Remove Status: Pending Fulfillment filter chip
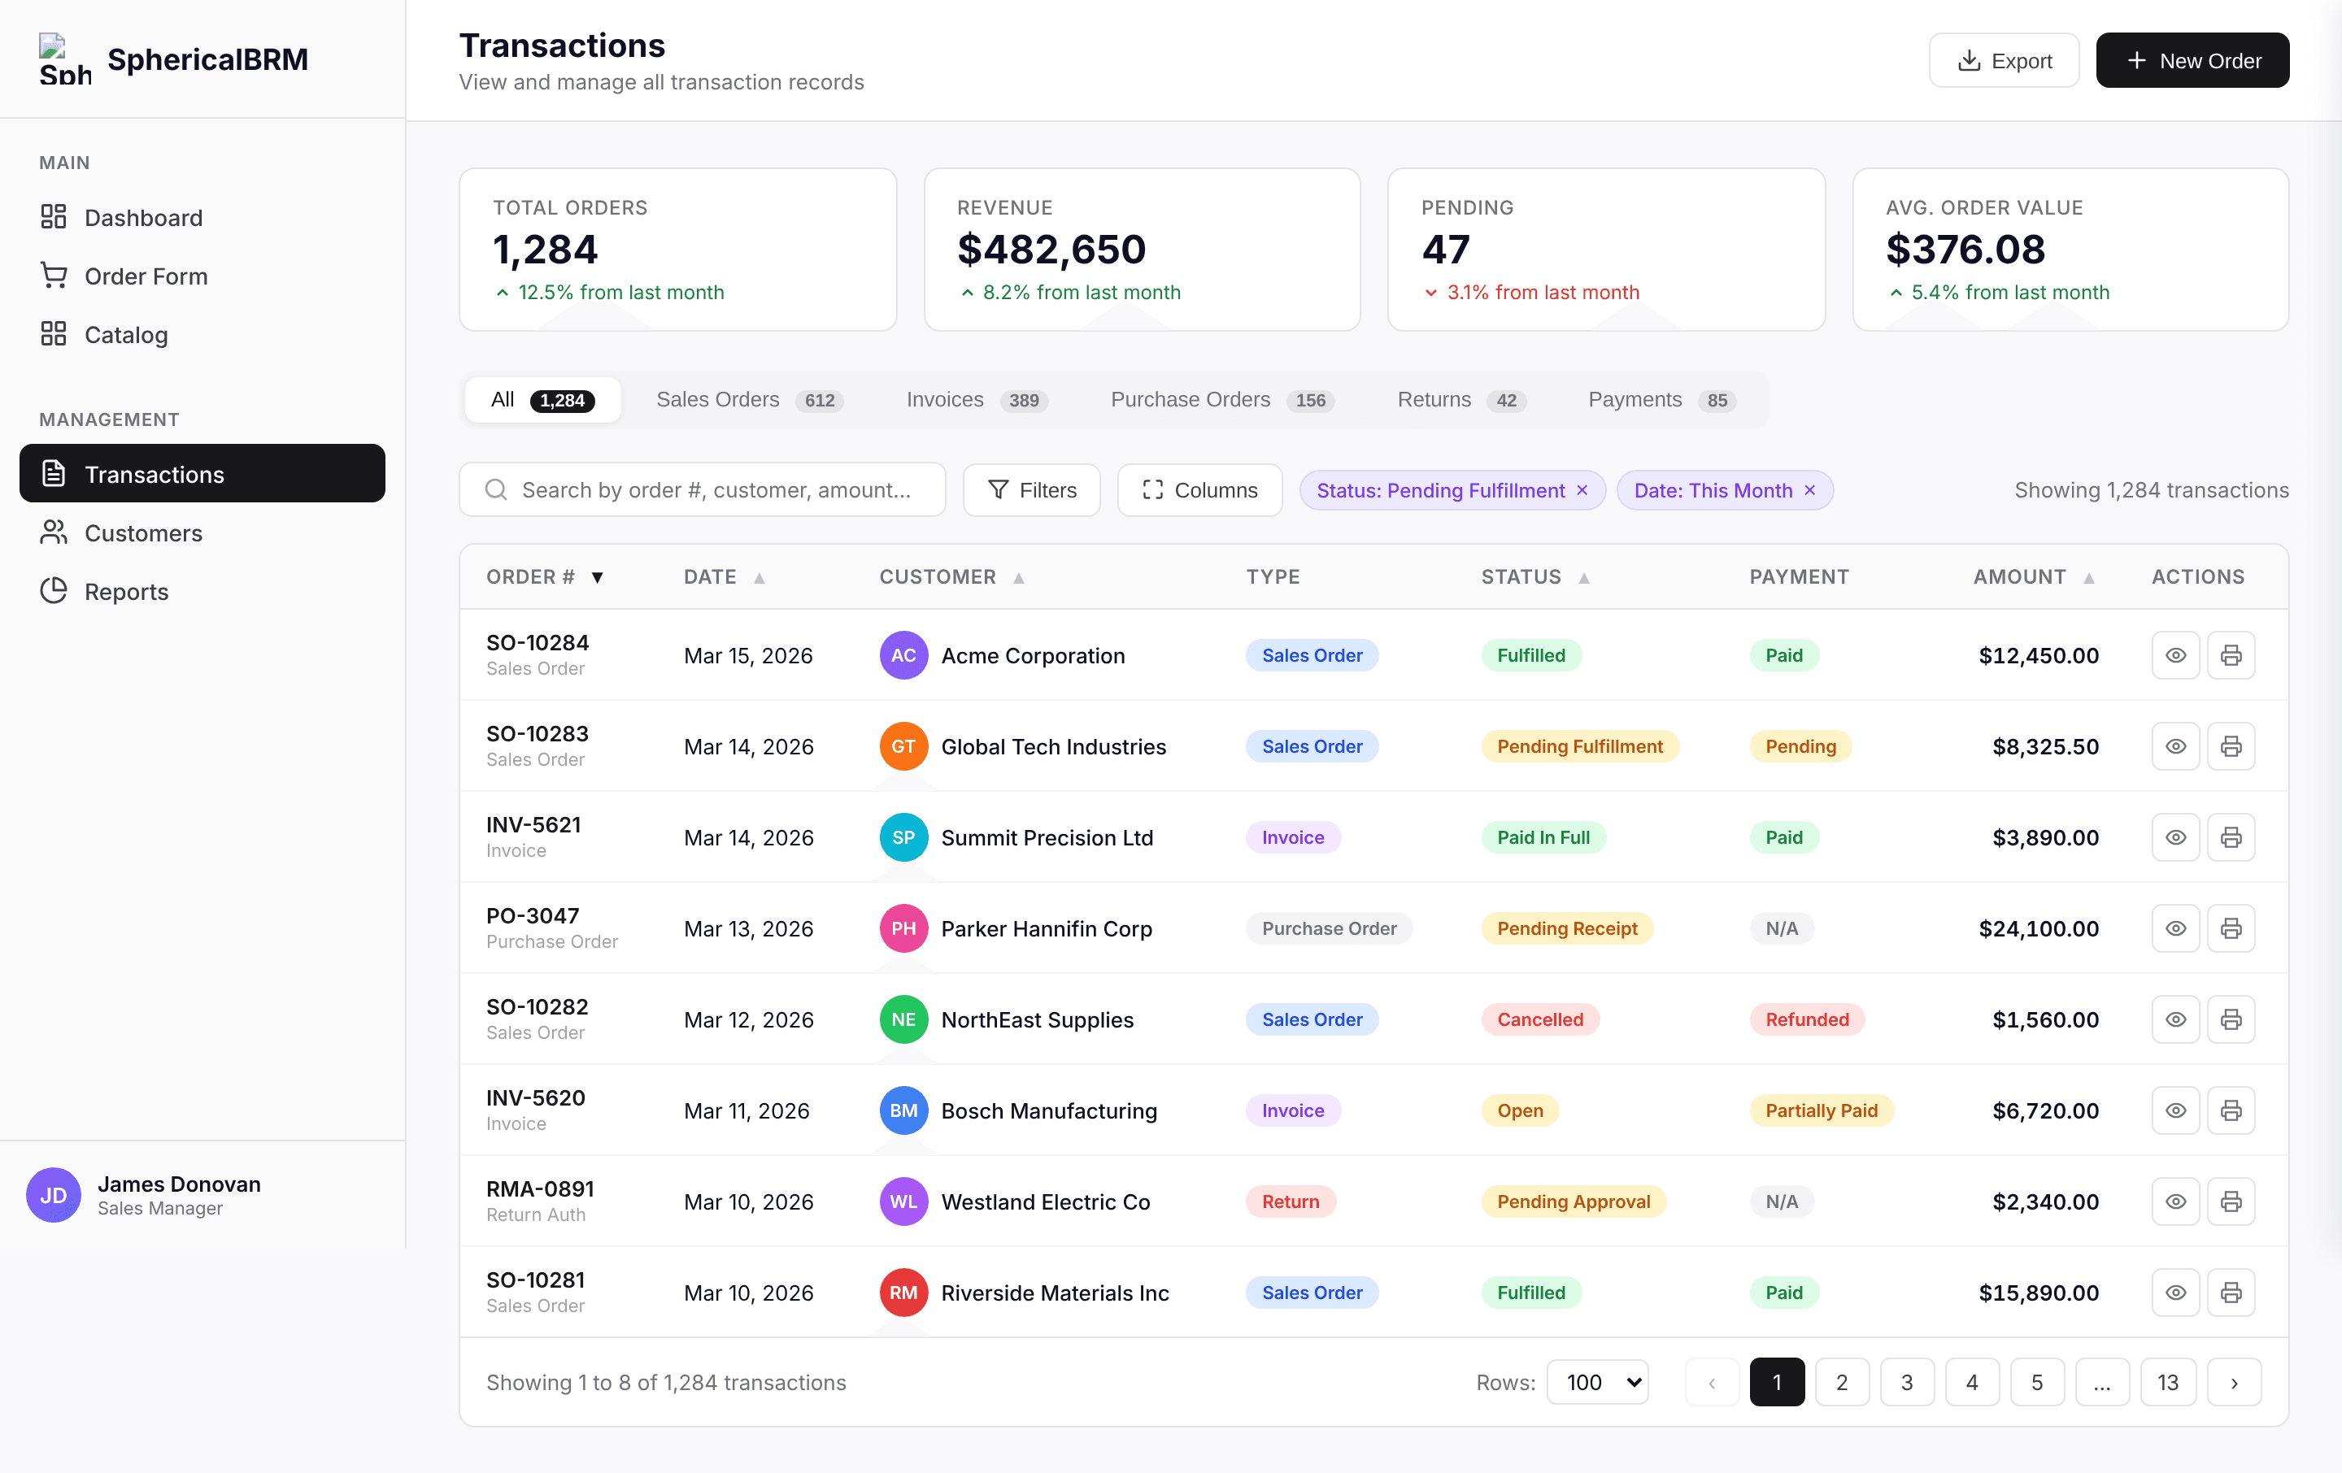Screen dimensions: 2342x1473 [1582, 490]
